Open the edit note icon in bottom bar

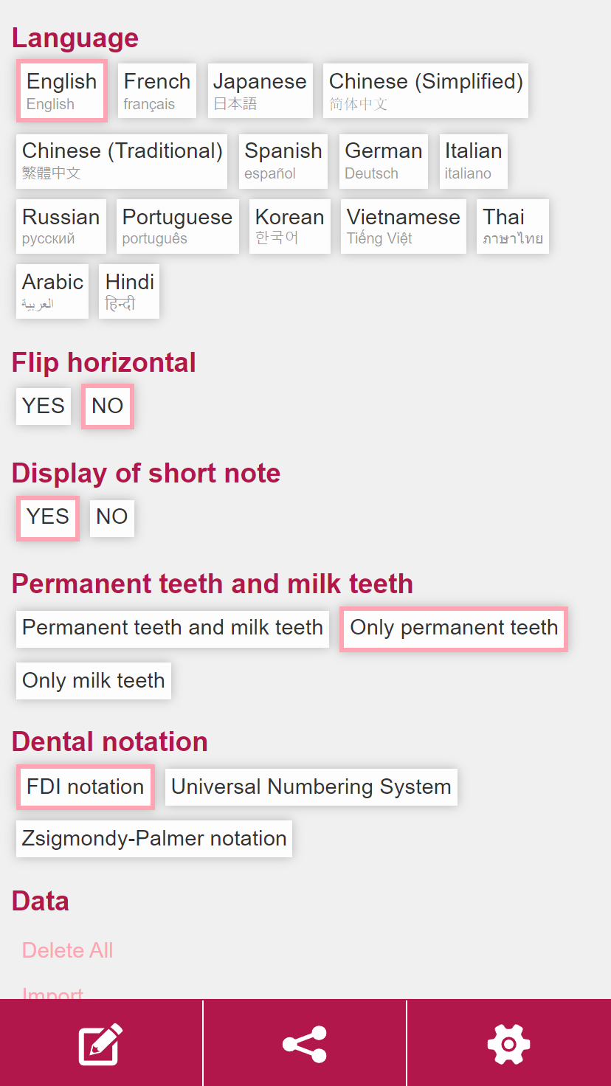(101, 1043)
